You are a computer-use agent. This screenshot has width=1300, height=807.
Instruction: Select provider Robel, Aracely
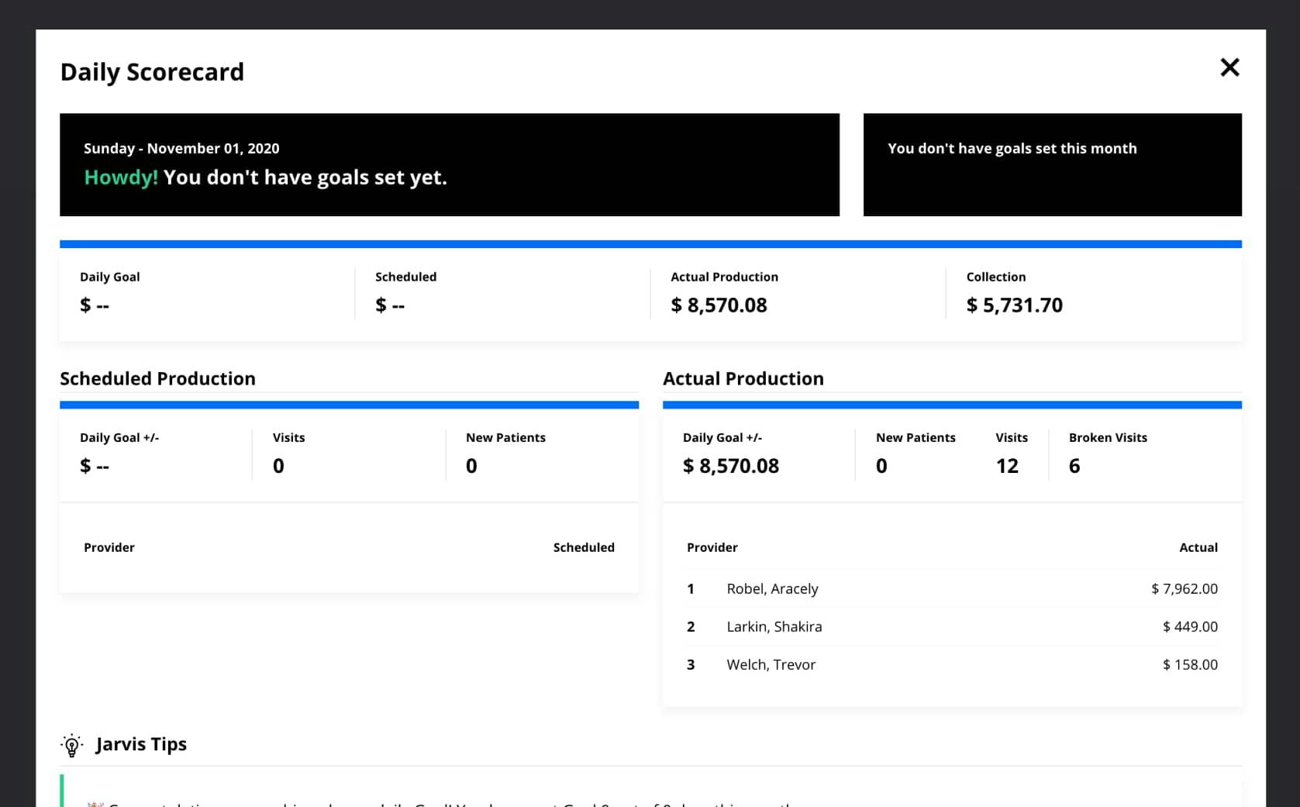tap(772, 588)
